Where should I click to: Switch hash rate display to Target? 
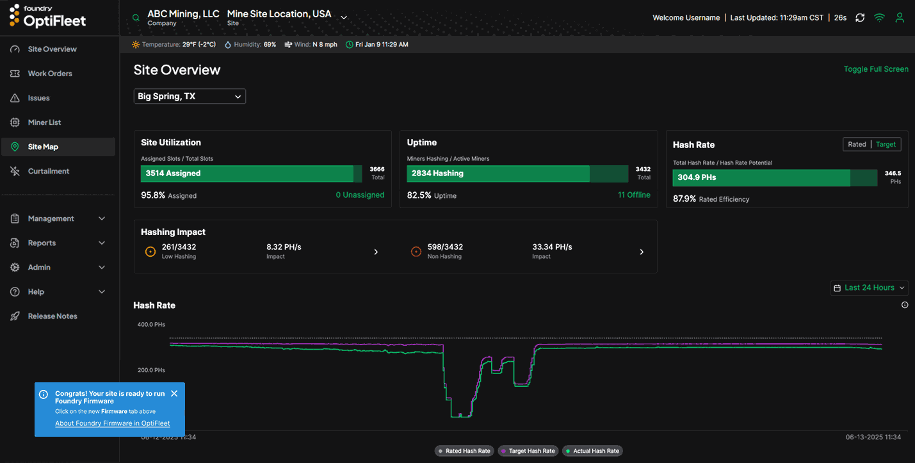tap(886, 144)
